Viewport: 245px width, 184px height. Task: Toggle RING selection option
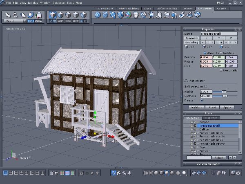(x=68, y=21)
